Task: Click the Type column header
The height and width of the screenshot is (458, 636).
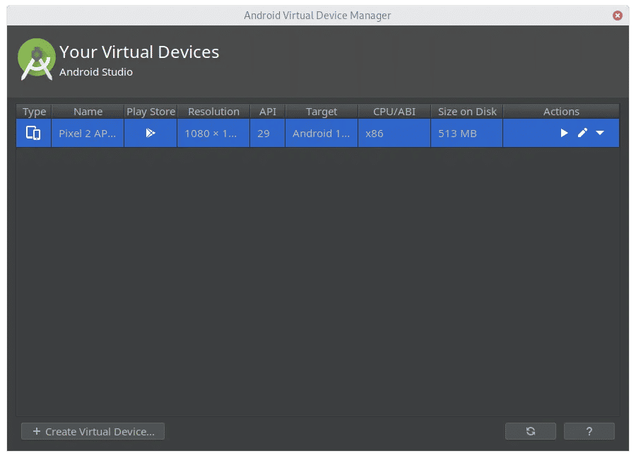Action: tap(34, 112)
